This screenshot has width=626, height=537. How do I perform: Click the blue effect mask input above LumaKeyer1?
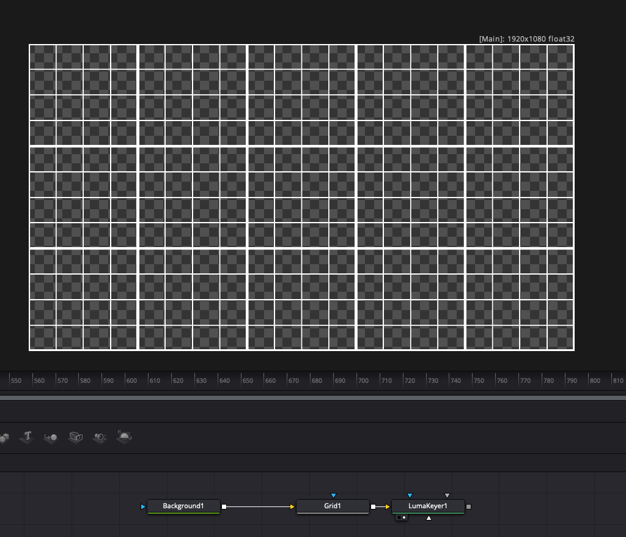(x=410, y=495)
